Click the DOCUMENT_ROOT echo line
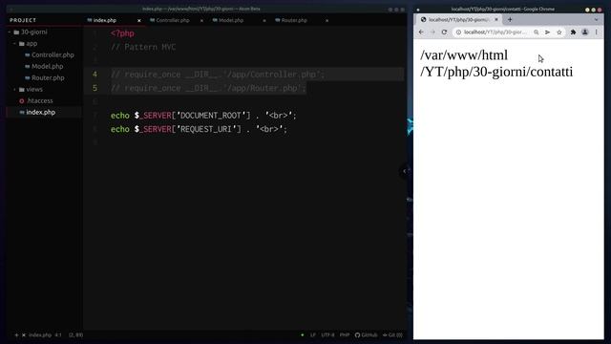This screenshot has width=611, height=344. (x=203, y=116)
